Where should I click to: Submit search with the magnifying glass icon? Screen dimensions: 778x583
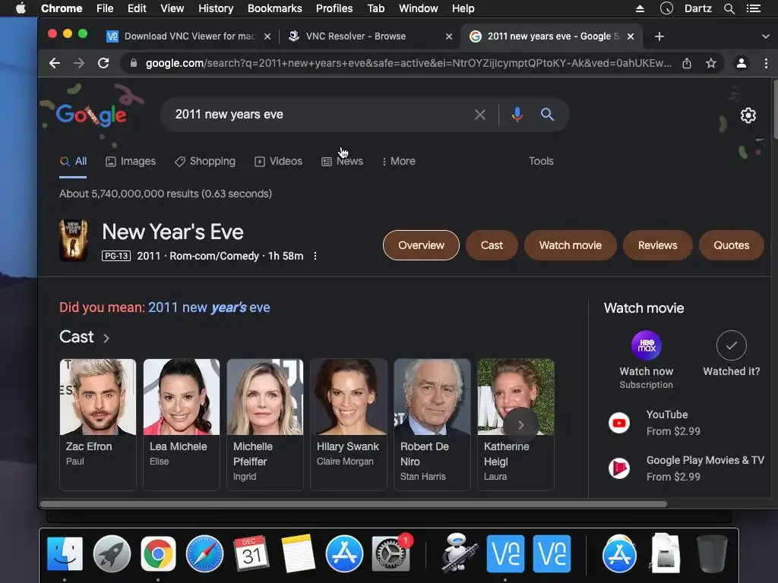[x=547, y=115]
